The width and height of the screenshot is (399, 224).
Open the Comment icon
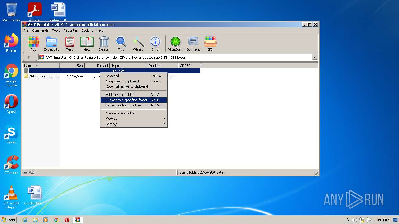193,44
